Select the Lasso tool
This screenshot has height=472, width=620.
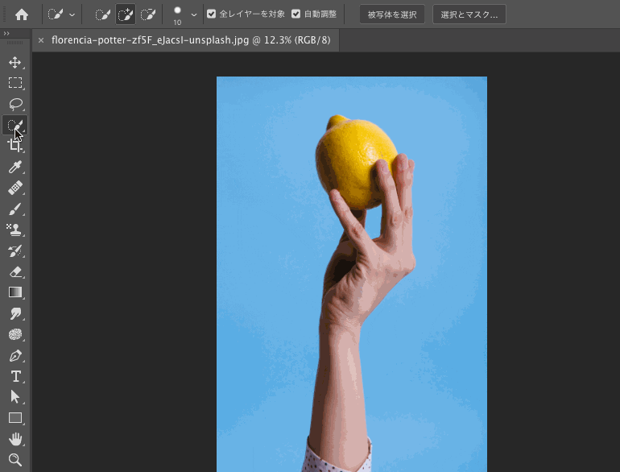click(15, 104)
